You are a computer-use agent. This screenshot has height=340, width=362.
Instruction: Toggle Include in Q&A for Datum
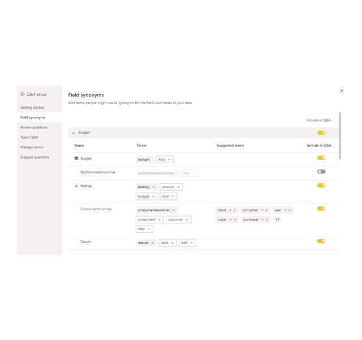click(321, 241)
